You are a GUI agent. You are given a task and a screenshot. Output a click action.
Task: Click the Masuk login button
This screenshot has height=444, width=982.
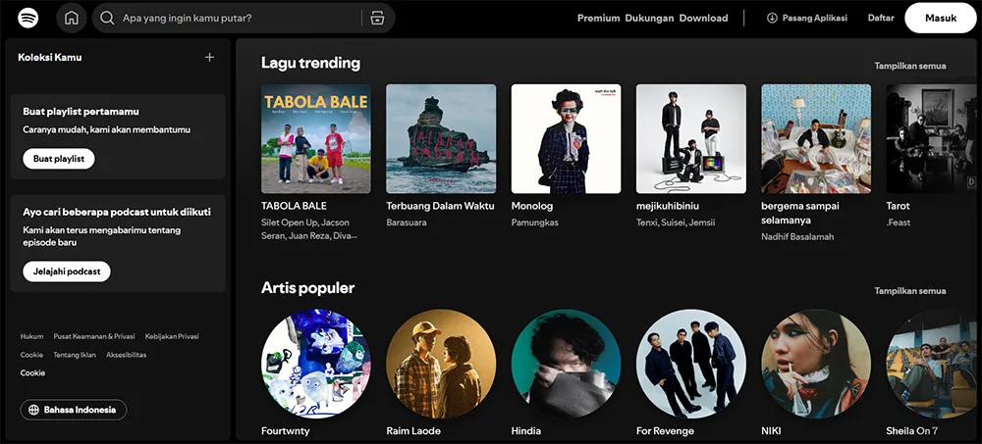[940, 19]
